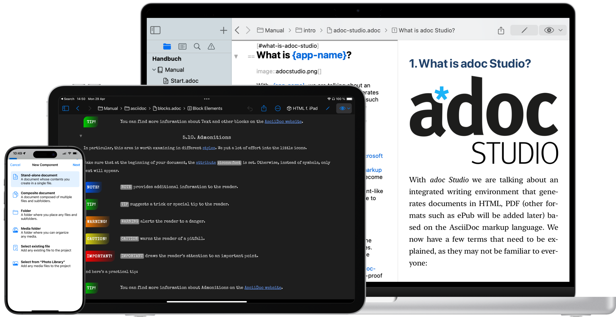Screen dimensions: 616x319
Task: Select the pencil edit mode on Mac
Action: pos(524,30)
